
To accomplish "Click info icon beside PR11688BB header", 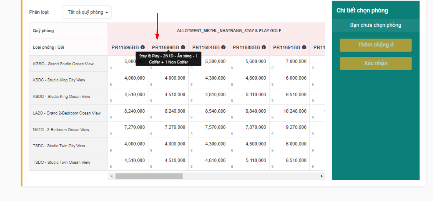I will 264,47.
